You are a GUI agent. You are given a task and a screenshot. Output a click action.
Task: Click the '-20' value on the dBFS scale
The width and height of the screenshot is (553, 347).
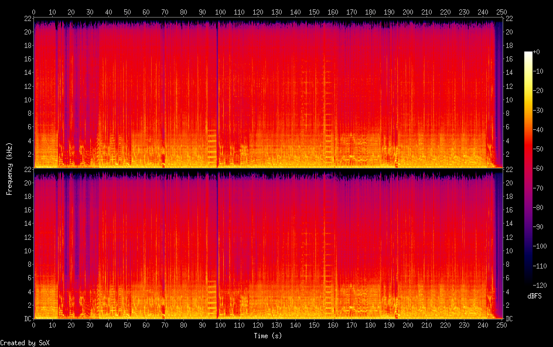pyautogui.click(x=538, y=91)
